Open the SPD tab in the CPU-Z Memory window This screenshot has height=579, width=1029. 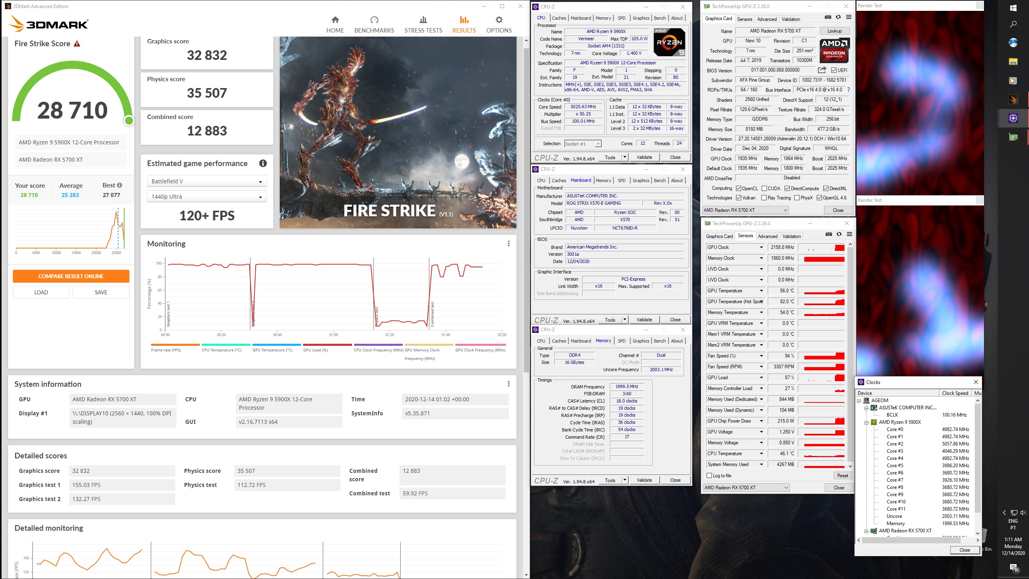tap(621, 341)
